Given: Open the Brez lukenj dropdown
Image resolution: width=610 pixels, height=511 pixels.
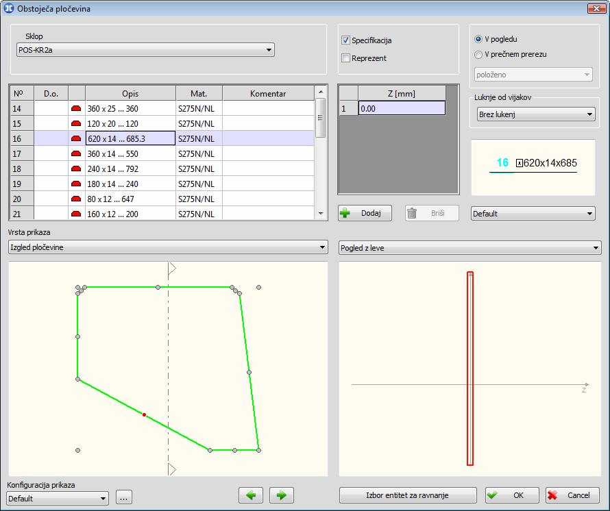Looking at the screenshot, I should pos(536,114).
